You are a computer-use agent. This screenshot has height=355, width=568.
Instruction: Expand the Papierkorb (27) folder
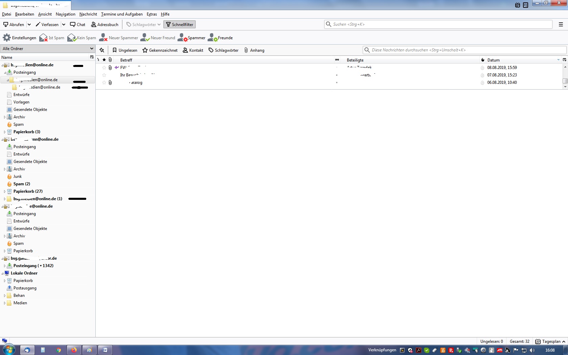click(4, 191)
